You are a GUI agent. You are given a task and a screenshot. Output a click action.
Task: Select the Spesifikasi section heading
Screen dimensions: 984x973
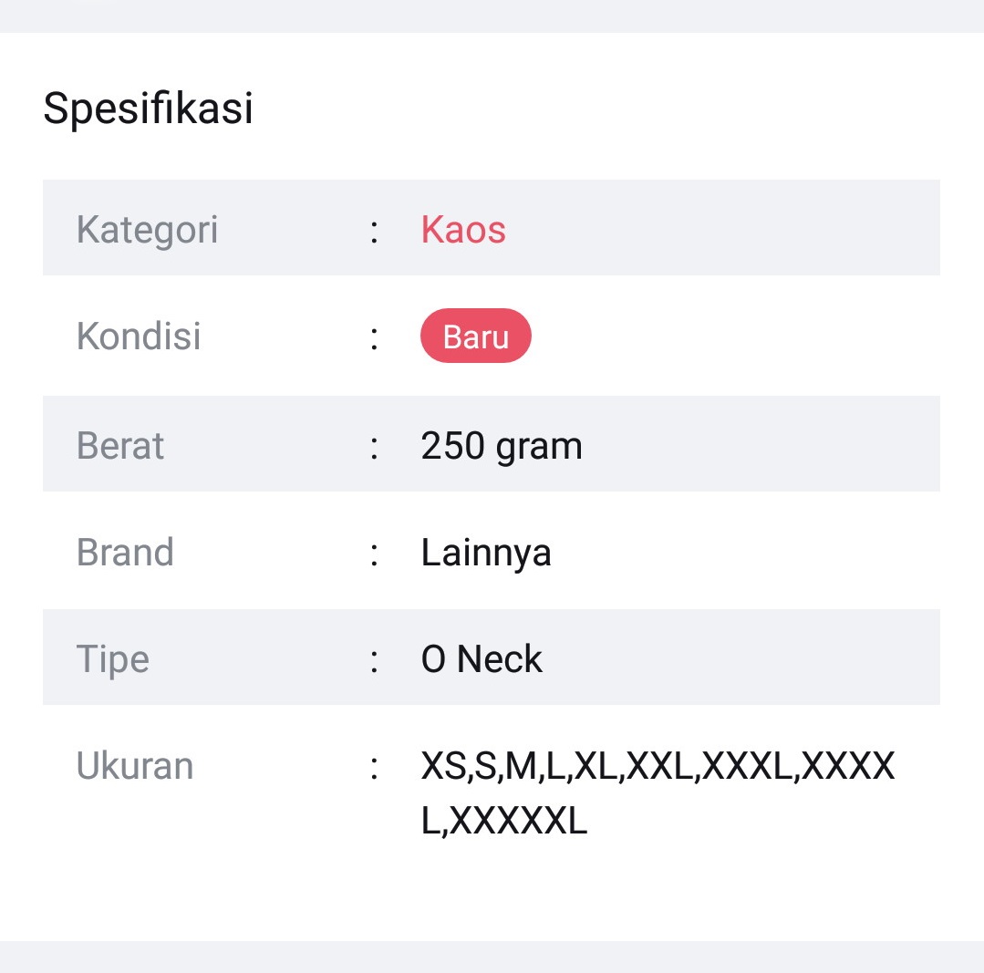click(148, 108)
